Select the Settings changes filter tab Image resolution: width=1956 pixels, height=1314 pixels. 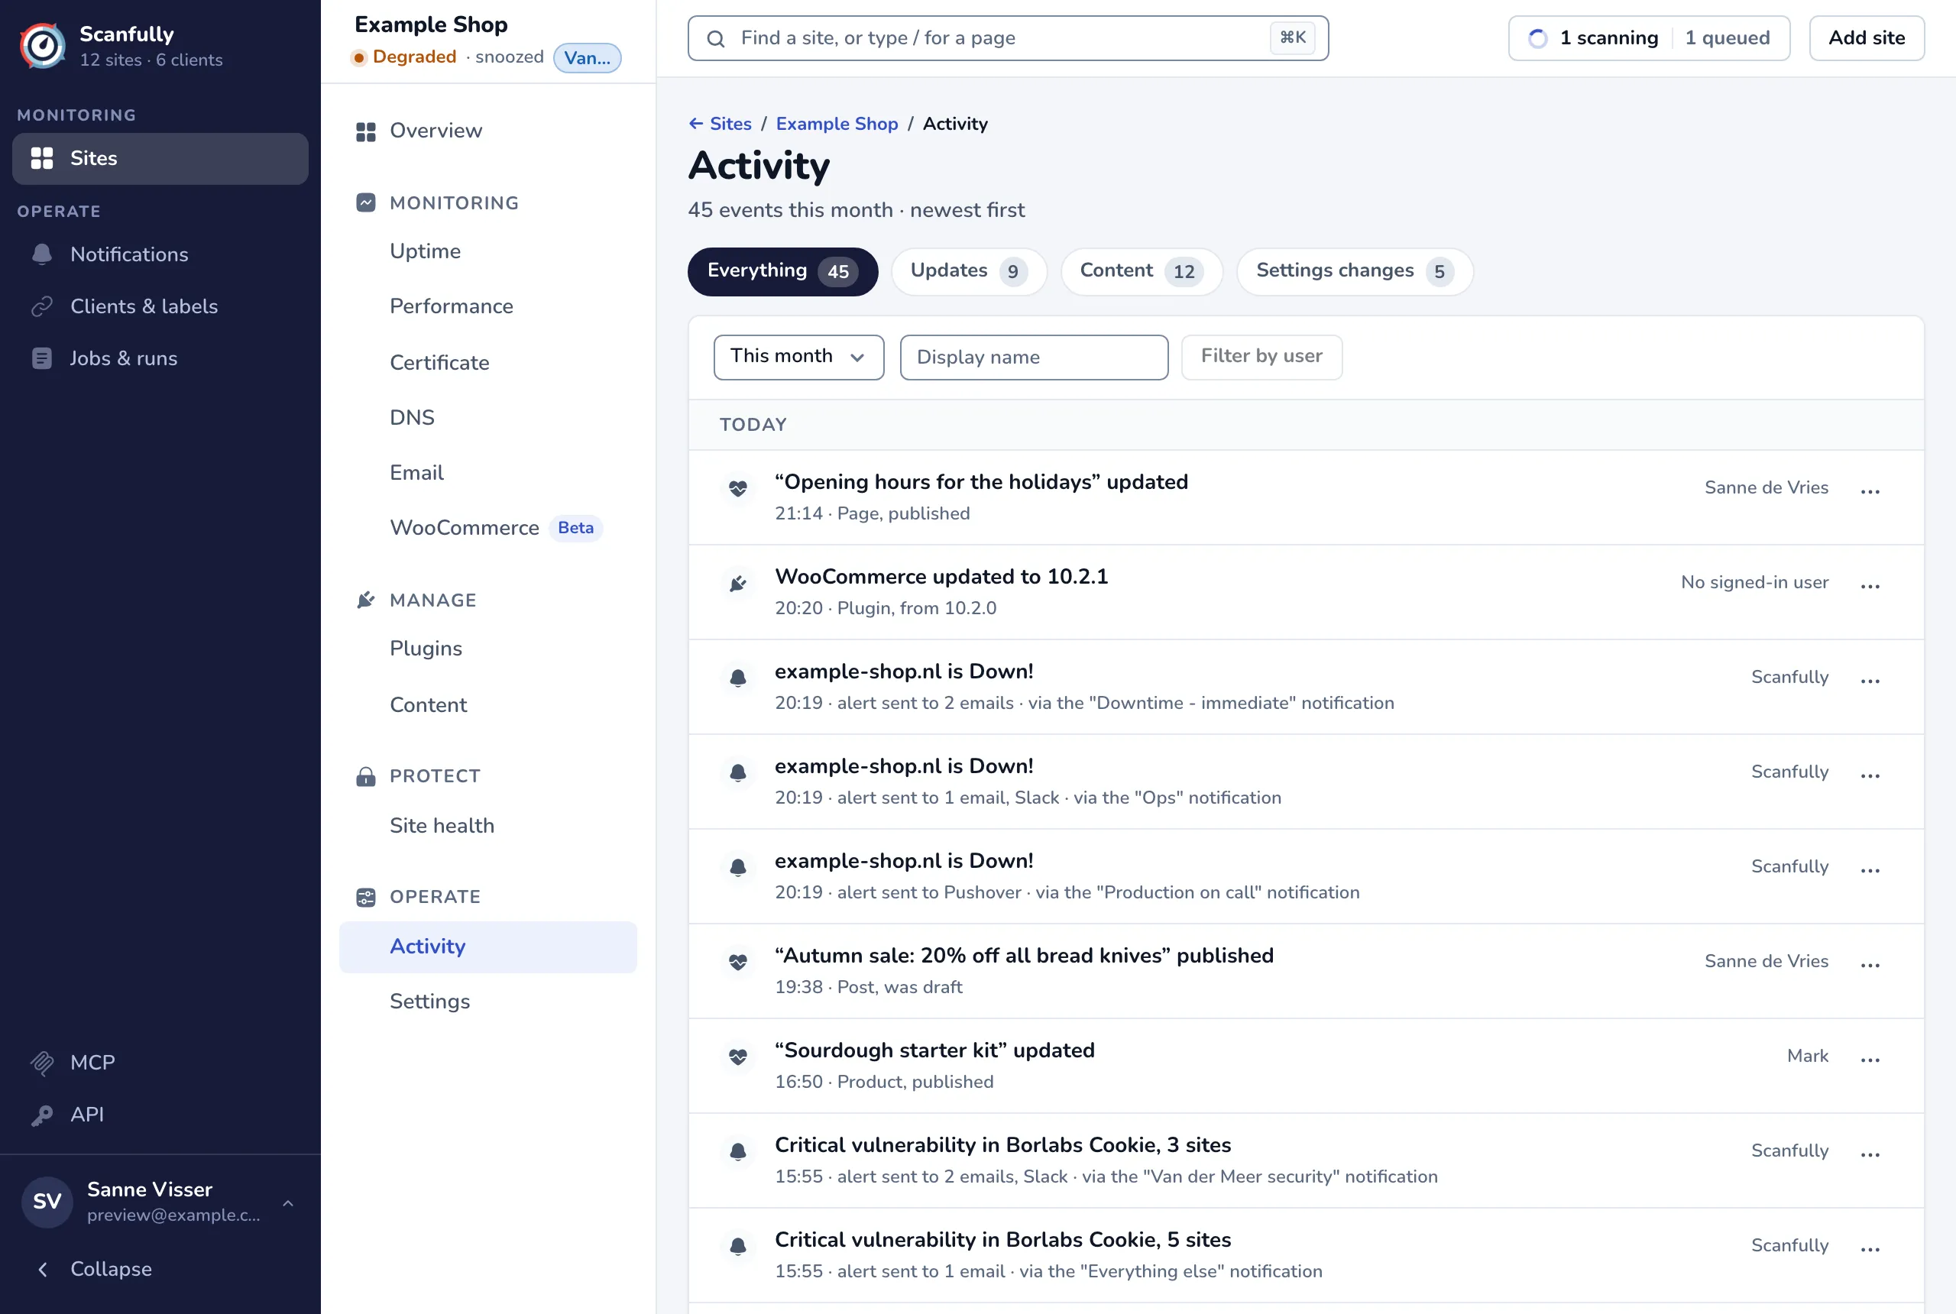coord(1354,271)
